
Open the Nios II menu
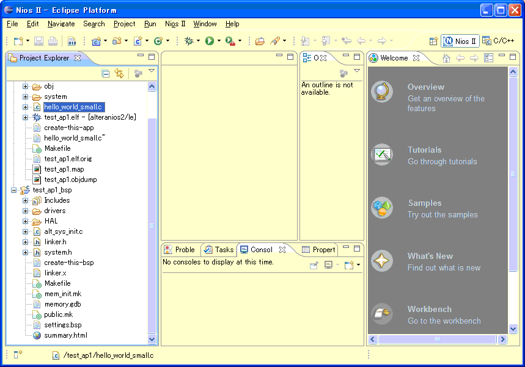(x=175, y=24)
